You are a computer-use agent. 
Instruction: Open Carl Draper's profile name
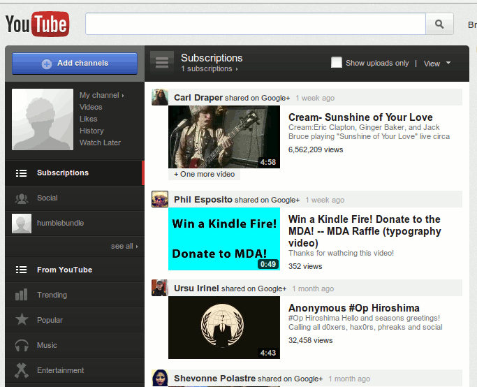click(x=198, y=98)
